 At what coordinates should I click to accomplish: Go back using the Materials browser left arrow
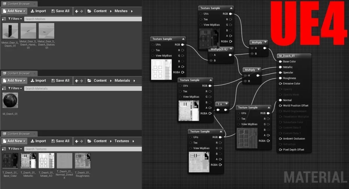(x=76, y=81)
